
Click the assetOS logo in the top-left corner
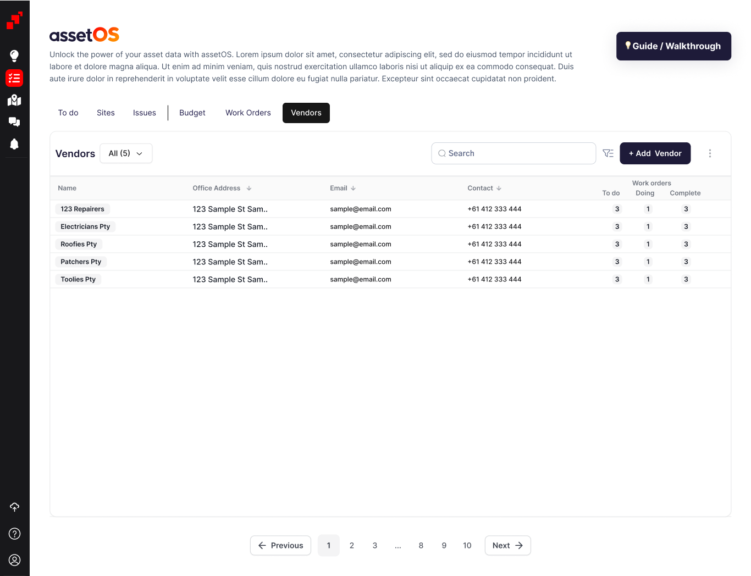pos(84,34)
